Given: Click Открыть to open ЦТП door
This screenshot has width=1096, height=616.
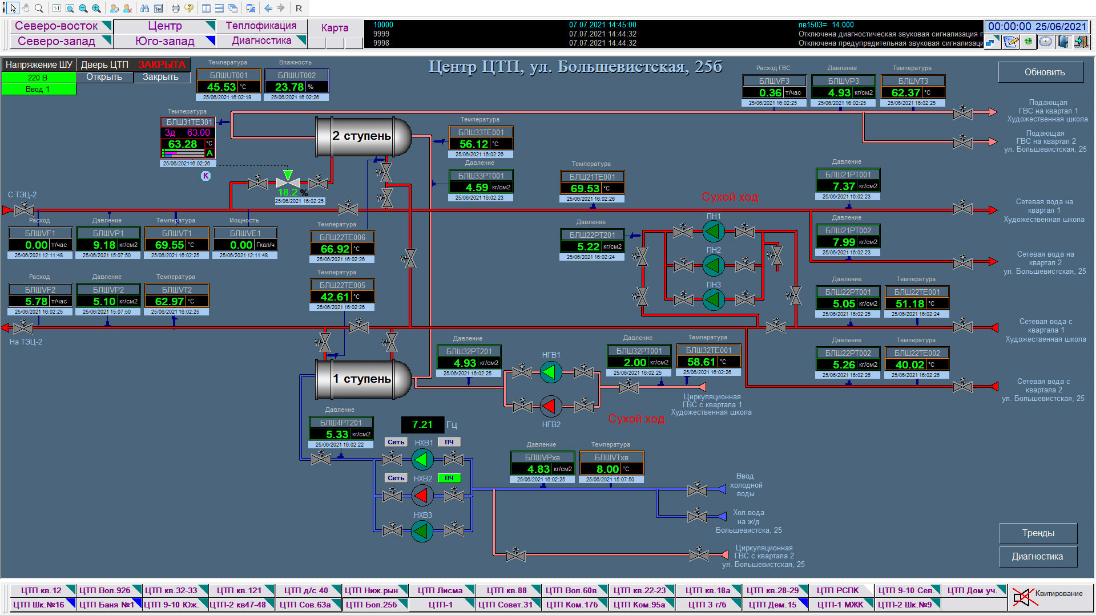Looking at the screenshot, I should coord(104,77).
